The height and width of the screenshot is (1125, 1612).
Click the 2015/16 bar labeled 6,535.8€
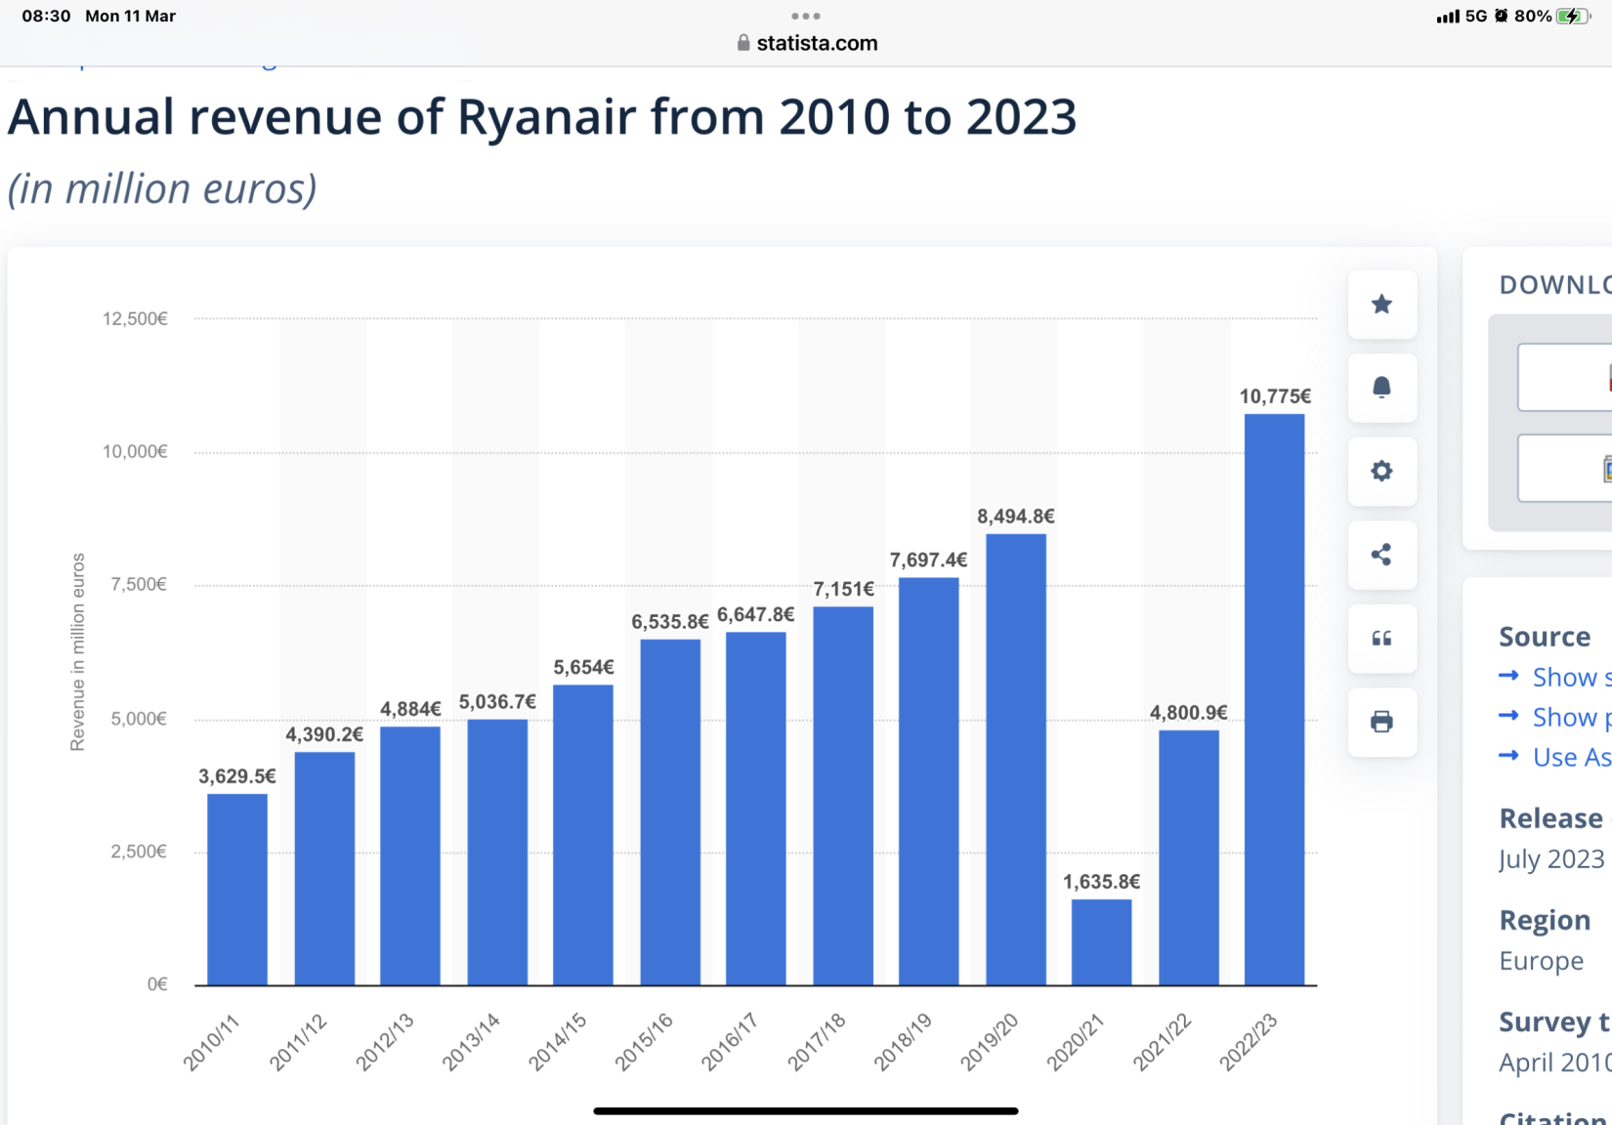pyautogui.click(x=670, y=812)
